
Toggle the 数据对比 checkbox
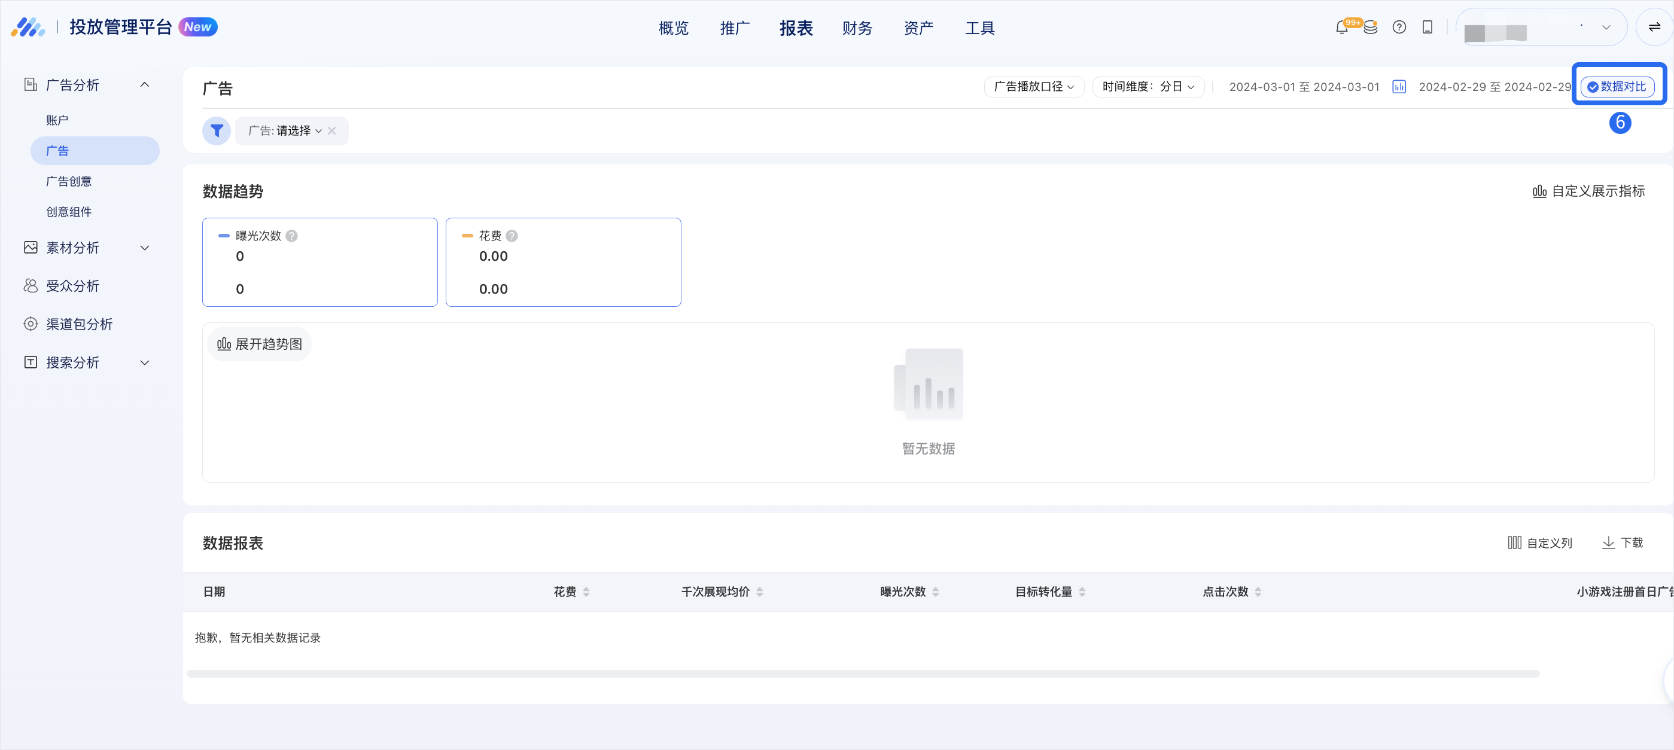point(1593,87)
